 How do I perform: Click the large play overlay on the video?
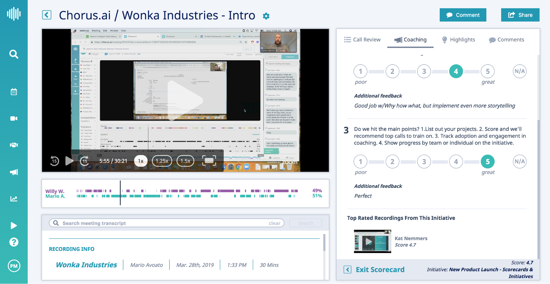pos(185,100)
